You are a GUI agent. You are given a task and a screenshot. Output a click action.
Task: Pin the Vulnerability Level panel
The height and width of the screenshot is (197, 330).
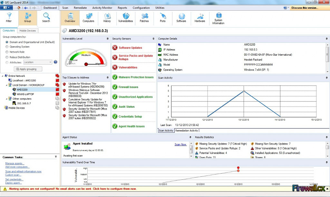pos(108,39)
